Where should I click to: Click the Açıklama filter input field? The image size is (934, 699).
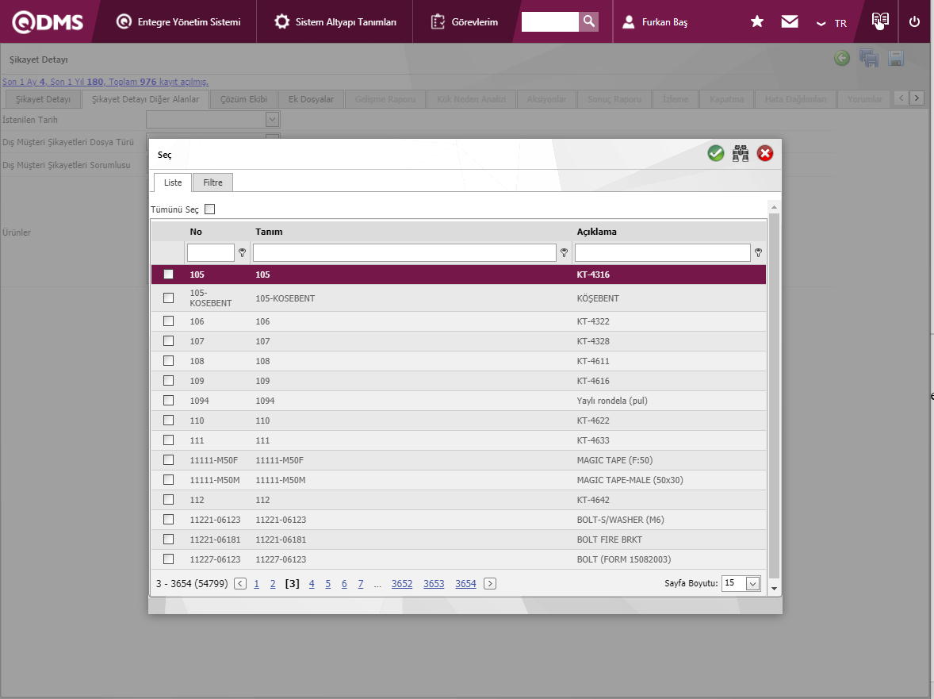pyautogui.click(x=662, y=253)
